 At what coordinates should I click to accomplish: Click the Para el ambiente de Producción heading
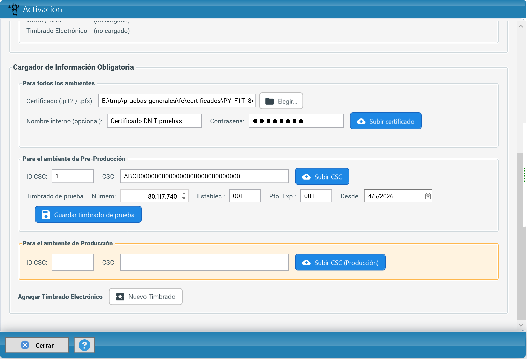click(68, 243)
